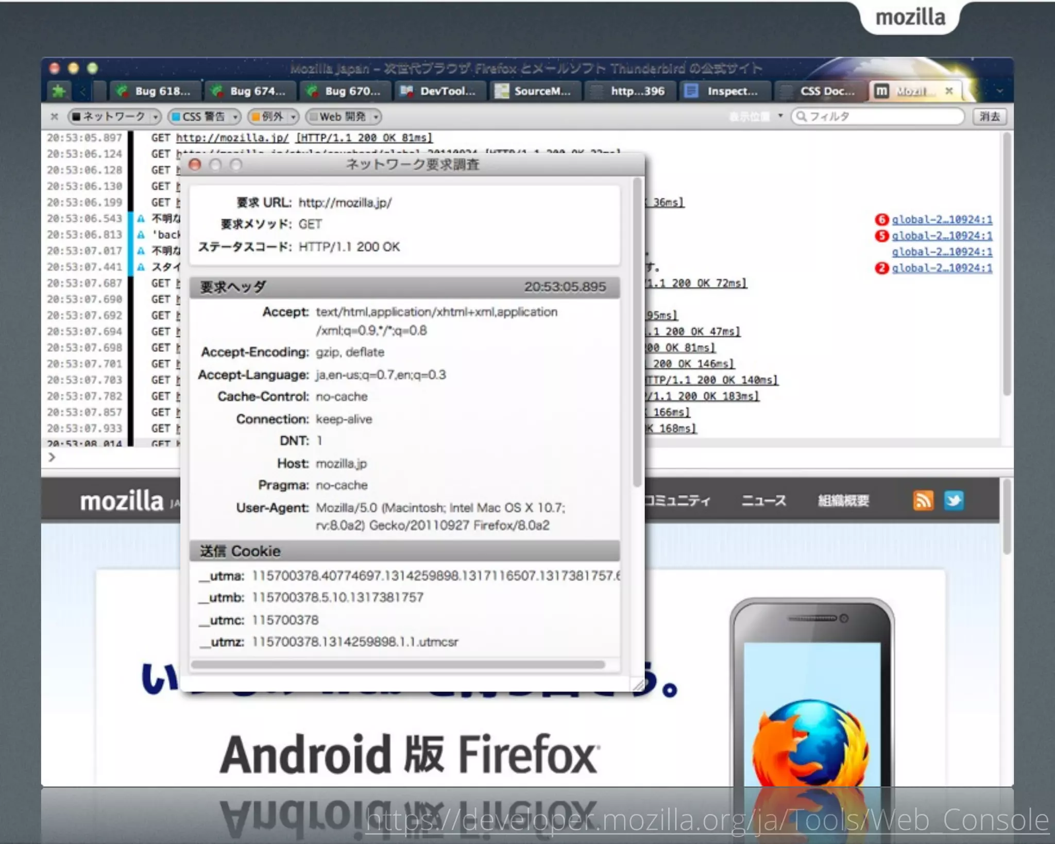Viewport: 1055px width, 844px height.
Task: Open the Twitter icon on the page
Action: (x=954, y=500)
